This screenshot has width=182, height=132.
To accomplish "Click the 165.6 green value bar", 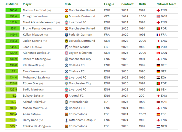I will click(13, 10).
